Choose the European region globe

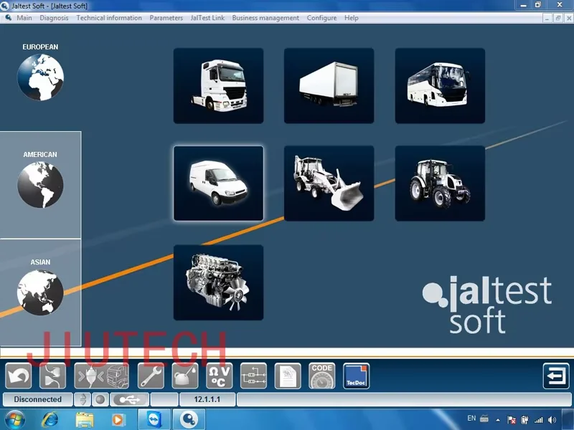click(x=40, y=77)
